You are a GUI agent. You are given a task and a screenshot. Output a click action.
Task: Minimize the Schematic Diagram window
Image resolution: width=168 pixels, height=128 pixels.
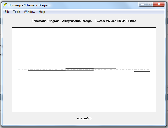[x=143, y=4]
